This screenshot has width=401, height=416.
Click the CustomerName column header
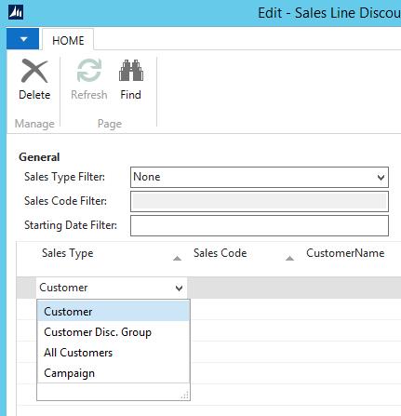(345, 253)
